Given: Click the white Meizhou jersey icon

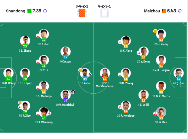Looking at the screenshot, I should [105, 13].
